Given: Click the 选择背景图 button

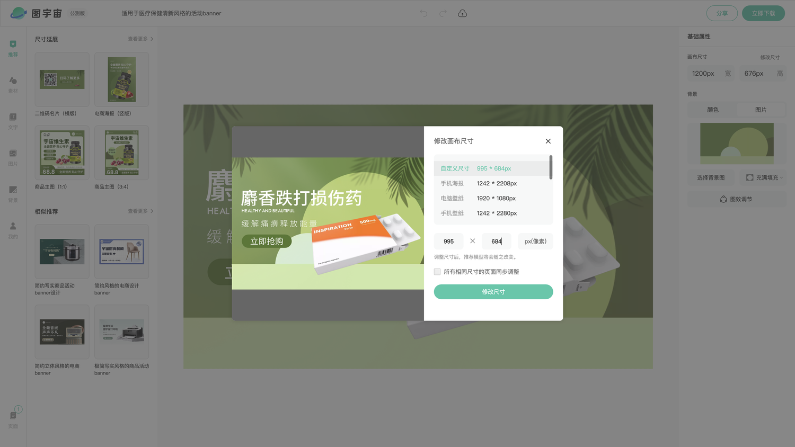Looking at the screenshot, I should point(711,177).
